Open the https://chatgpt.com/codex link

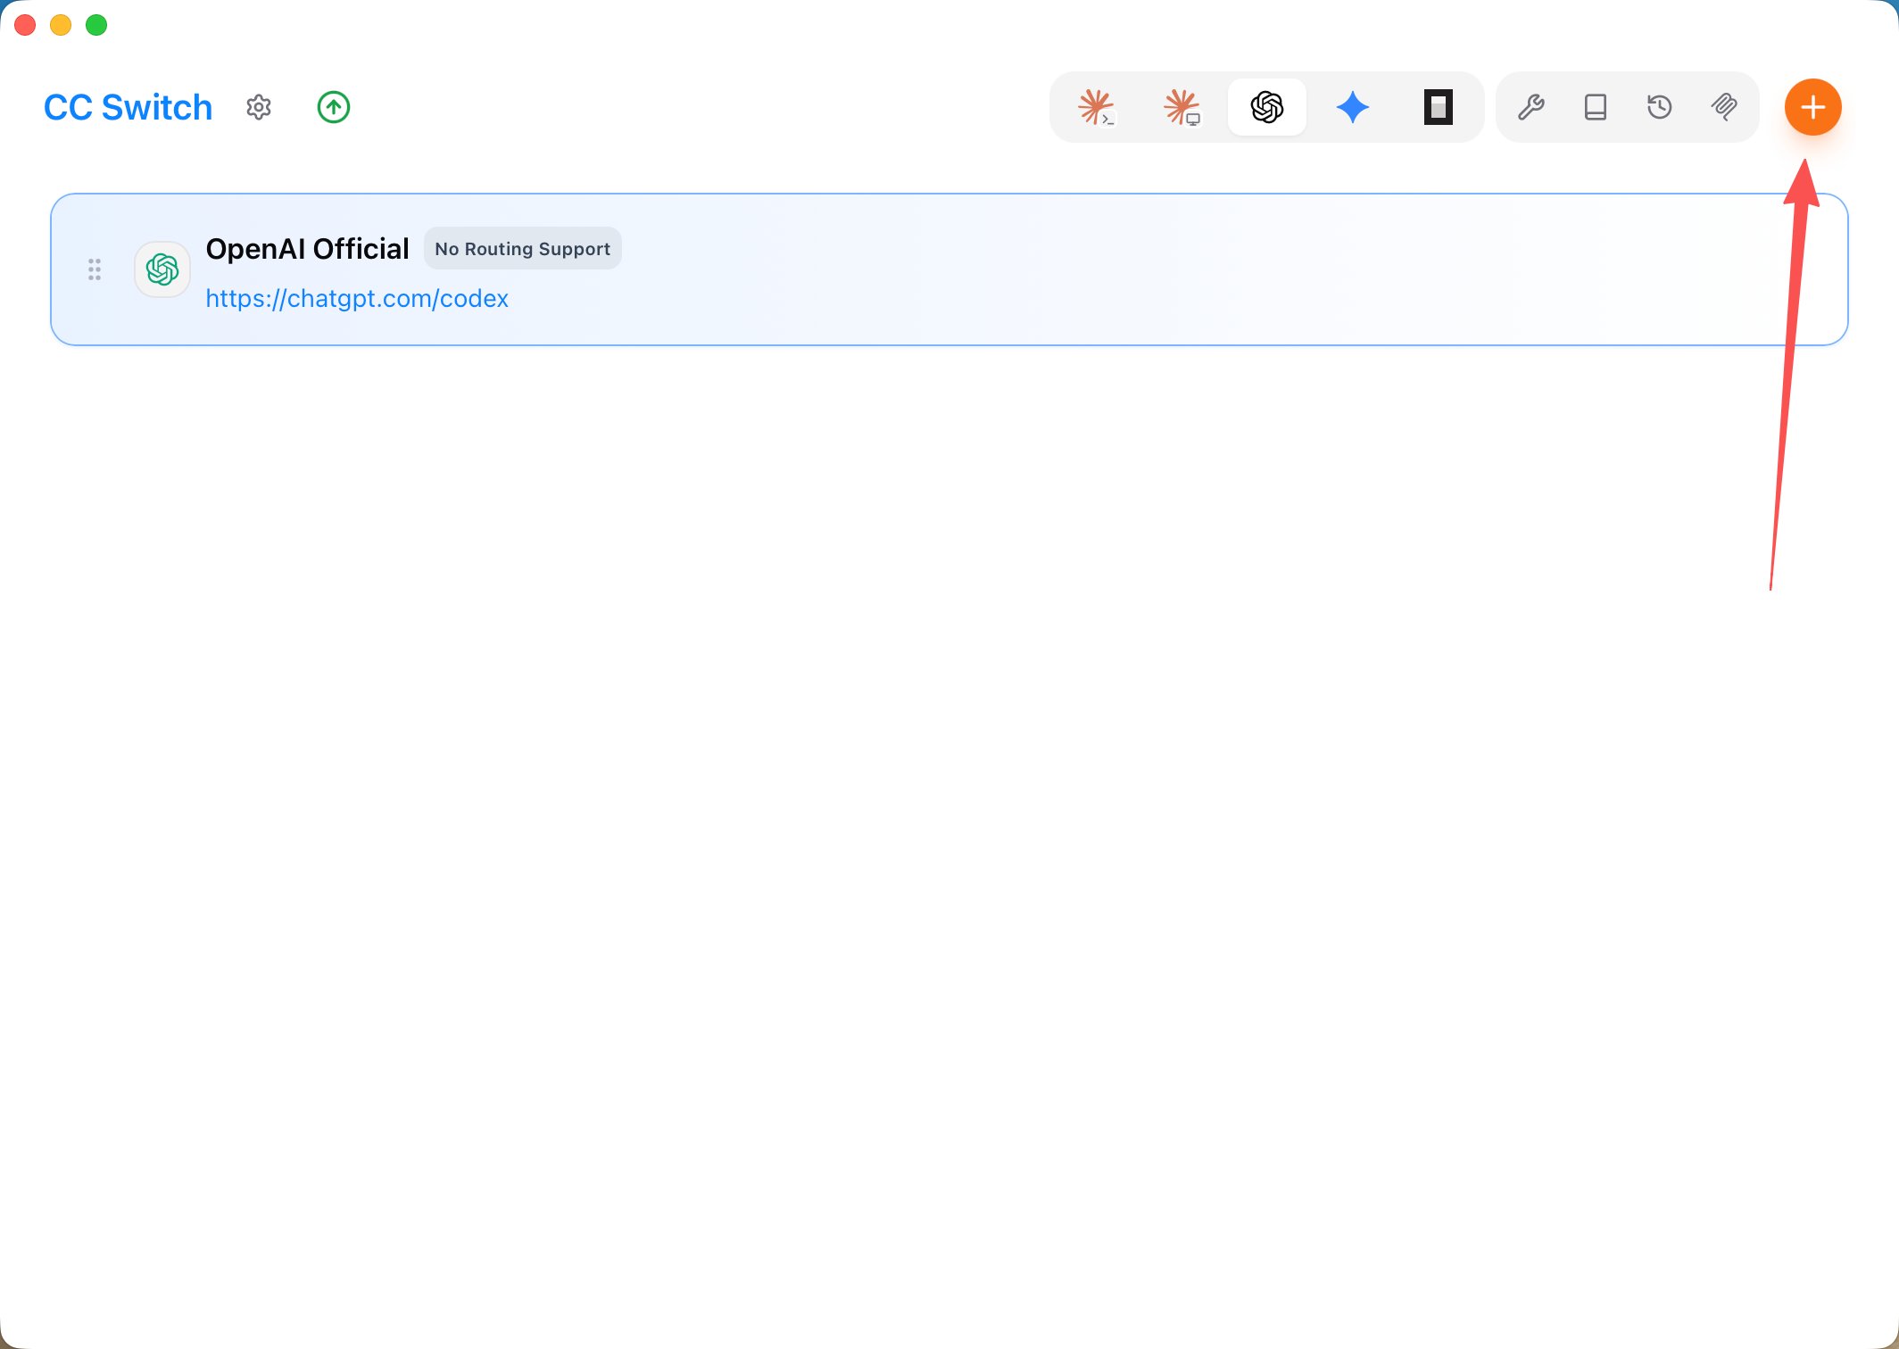pos(357,298)
